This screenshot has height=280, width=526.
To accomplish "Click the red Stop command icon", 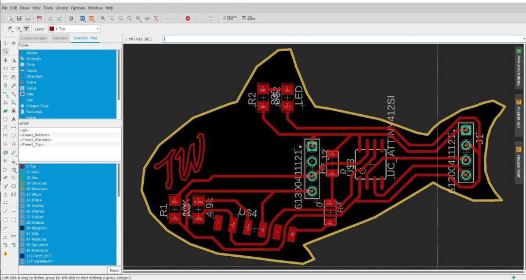I will pyautogui.click(x=188, y=19).
